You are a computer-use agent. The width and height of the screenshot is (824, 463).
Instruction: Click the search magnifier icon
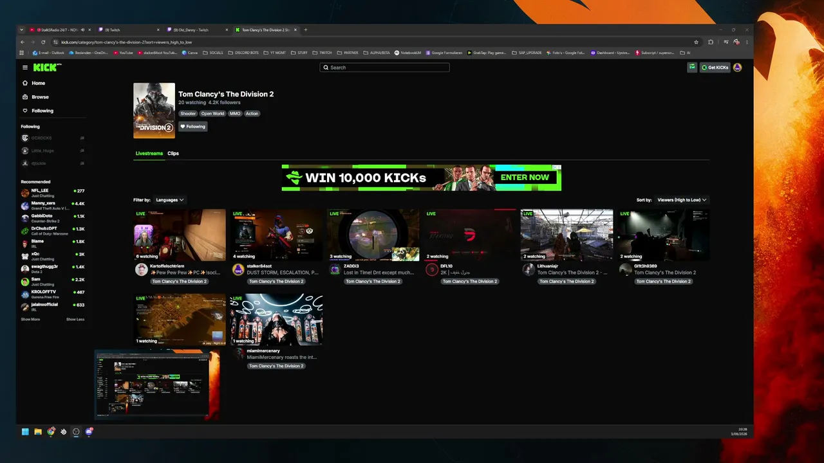point(326,68)
